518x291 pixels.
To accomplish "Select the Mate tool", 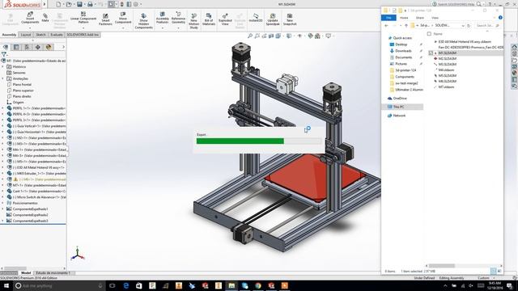I will [x=45, y=17].
